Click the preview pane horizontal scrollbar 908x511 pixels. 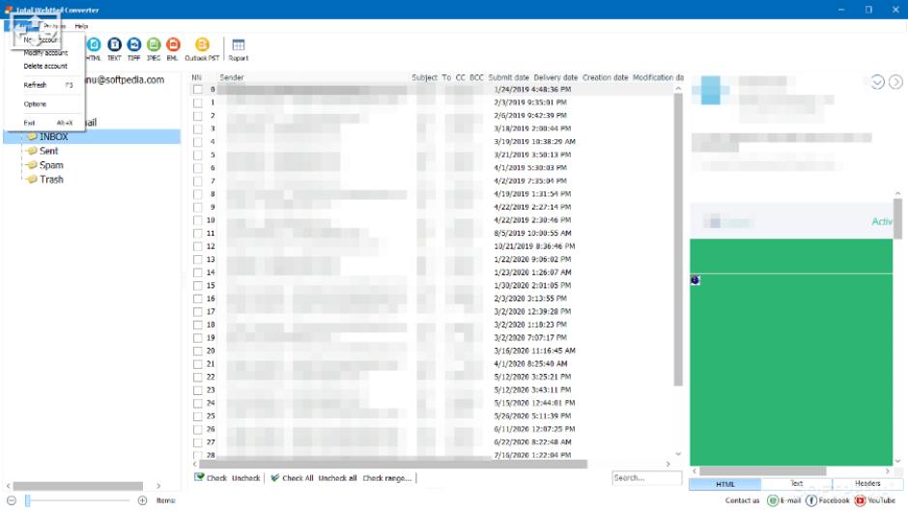tap(763, 471)
